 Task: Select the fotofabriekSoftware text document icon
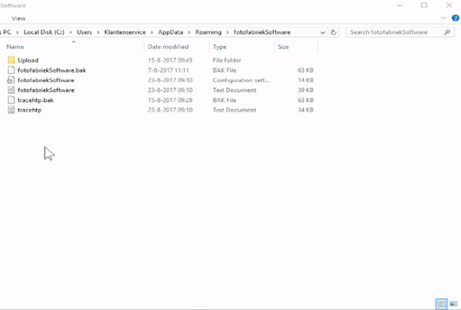coord(11,90)
